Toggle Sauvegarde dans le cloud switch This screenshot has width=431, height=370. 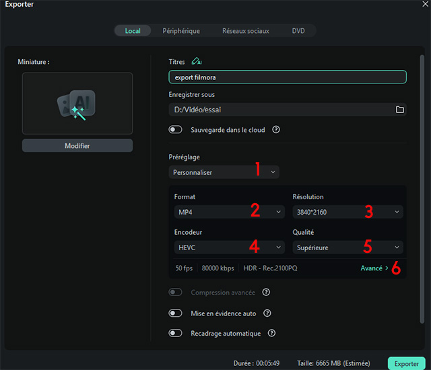tap(176, 130)
